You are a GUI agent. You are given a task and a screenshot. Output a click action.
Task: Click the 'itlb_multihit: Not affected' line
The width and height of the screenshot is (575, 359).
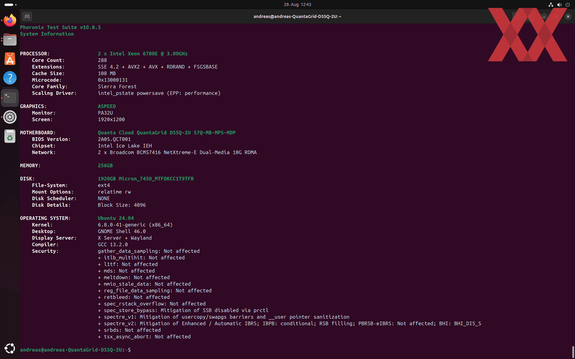[x=141, y=258]
